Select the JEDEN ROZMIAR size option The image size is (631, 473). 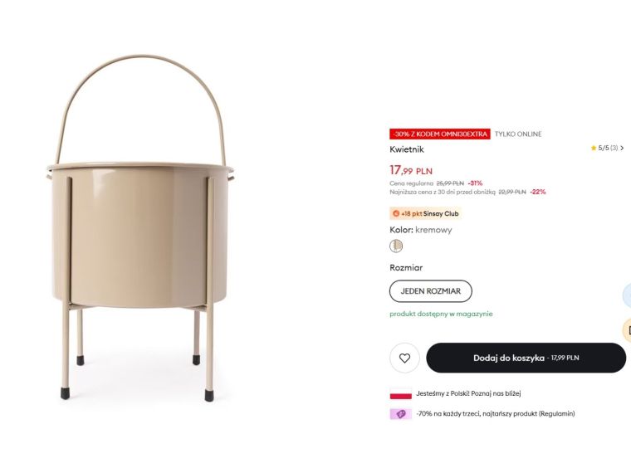431,291
